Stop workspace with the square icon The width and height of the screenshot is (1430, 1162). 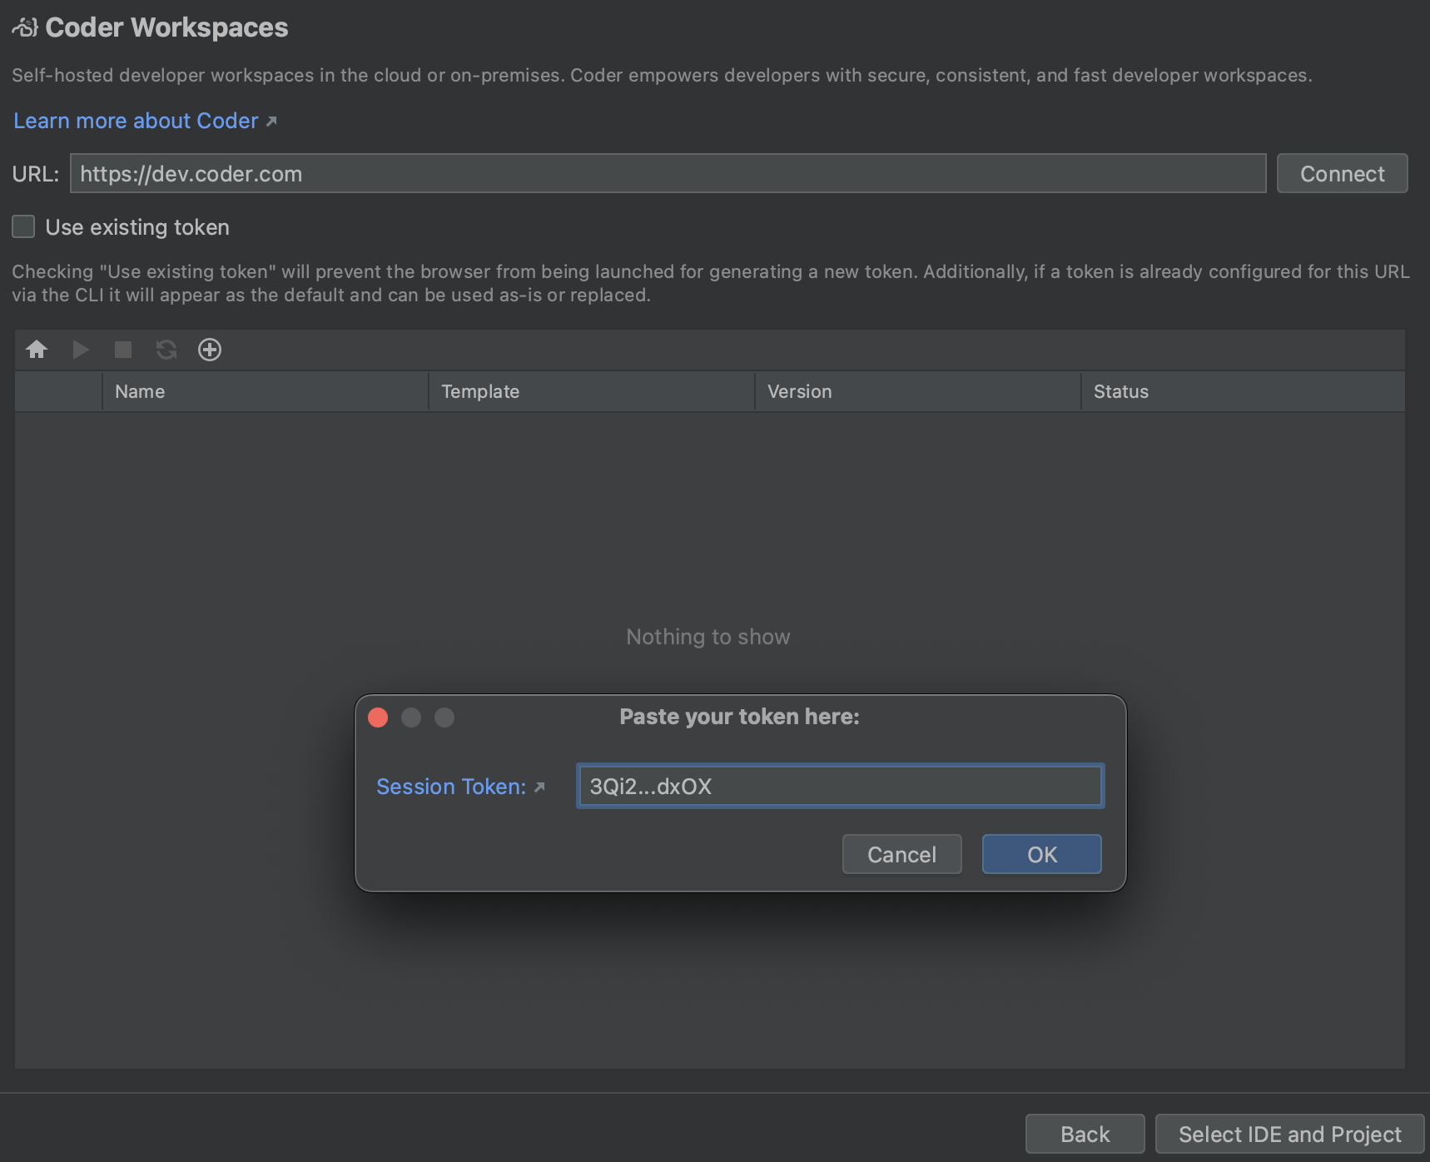pos(123,350)
